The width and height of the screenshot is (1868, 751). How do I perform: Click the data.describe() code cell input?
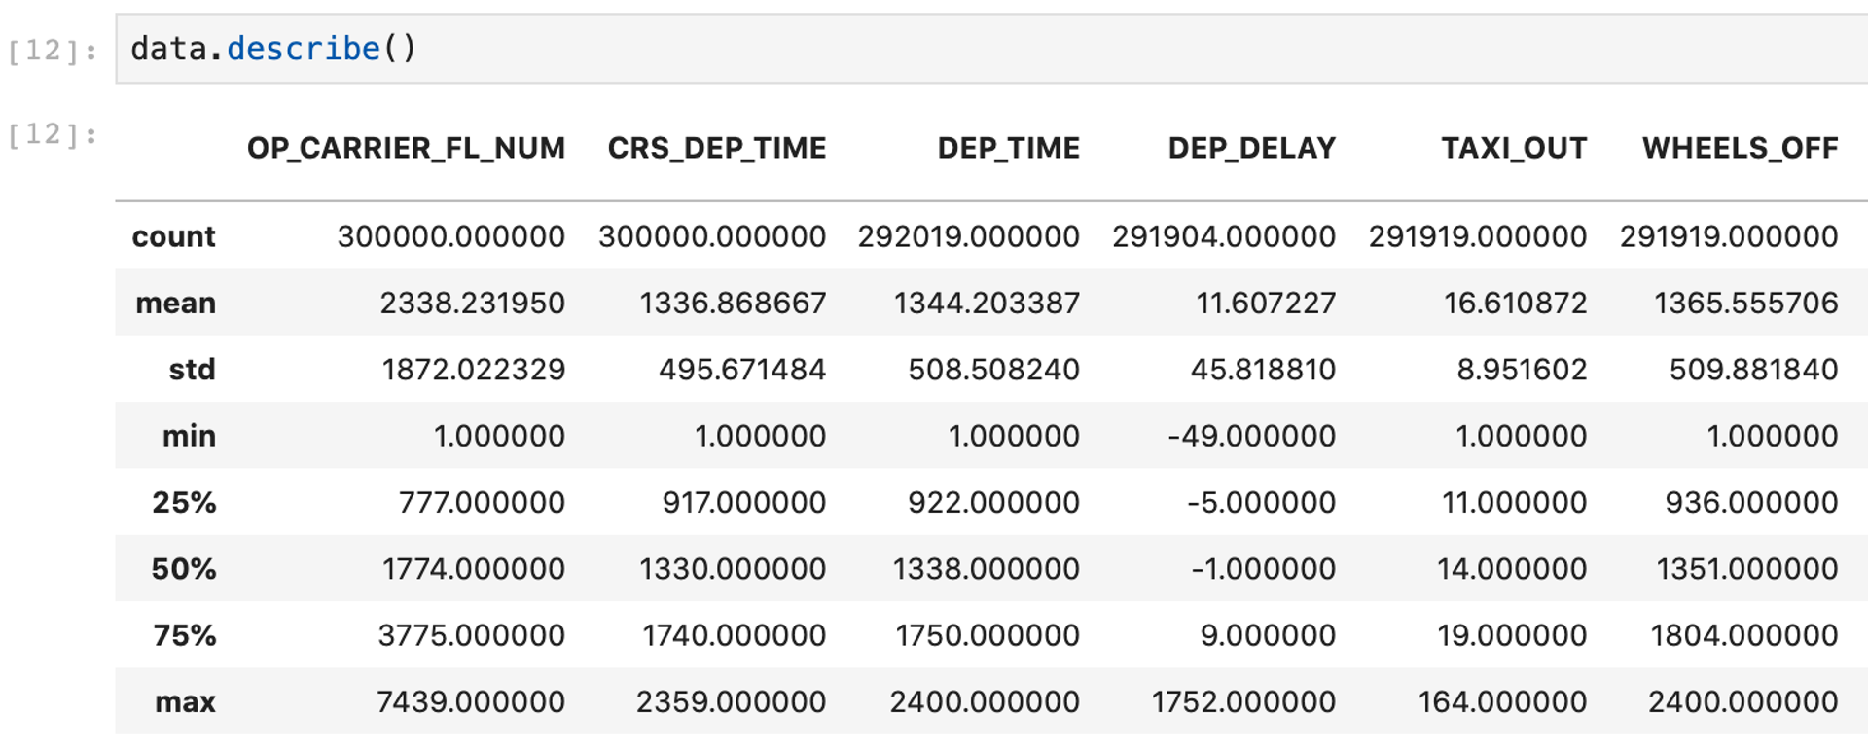pos(991,49)
